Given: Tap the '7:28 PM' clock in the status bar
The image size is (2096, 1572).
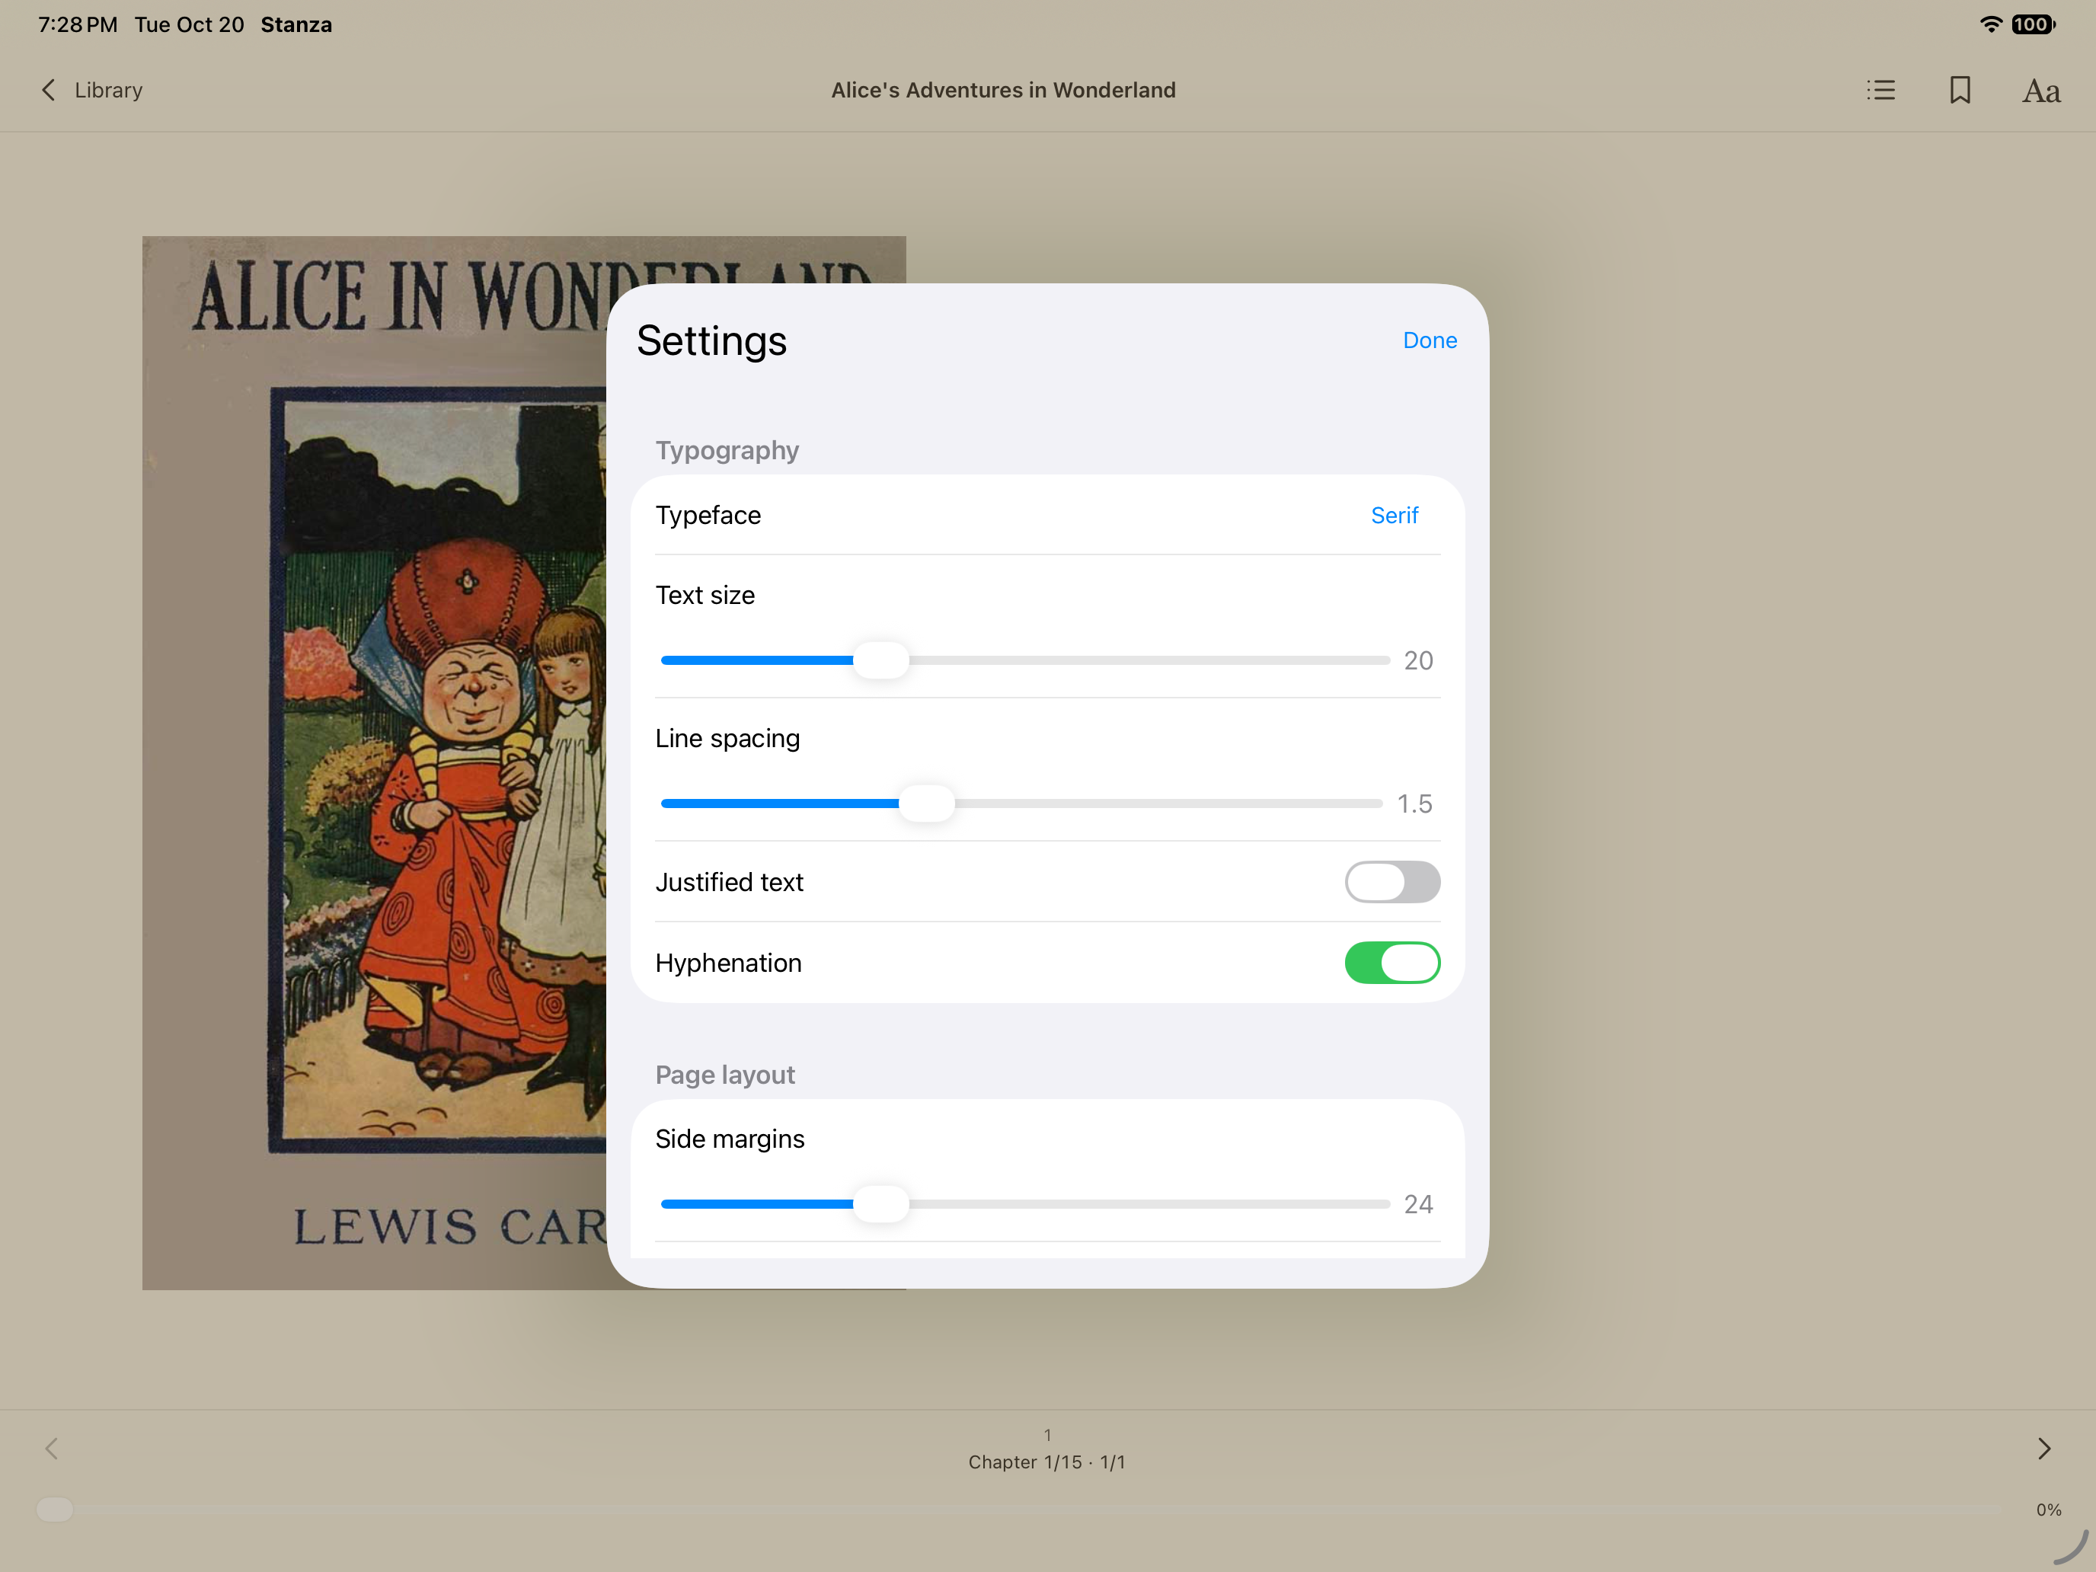Looking at the screenshot, I should [78, 24].
